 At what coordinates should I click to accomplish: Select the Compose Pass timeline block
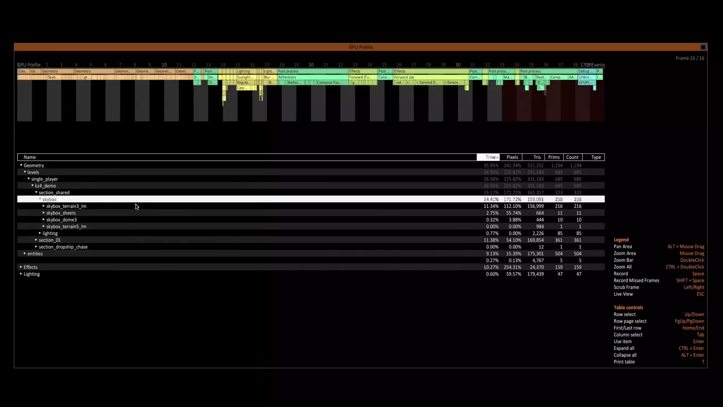tap(328, 83)
